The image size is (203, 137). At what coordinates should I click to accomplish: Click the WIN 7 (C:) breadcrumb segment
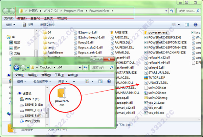tap(51, 11)
